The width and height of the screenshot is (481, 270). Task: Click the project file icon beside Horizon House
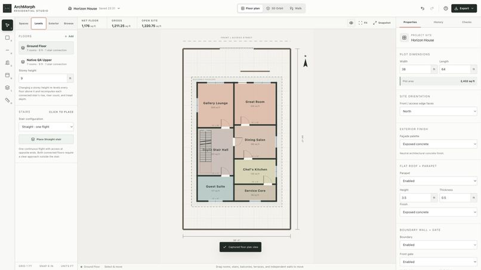(x=70, y=8)
